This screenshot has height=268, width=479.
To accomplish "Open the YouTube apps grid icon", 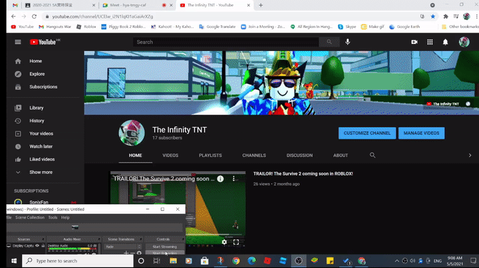I will click(430, 42).
